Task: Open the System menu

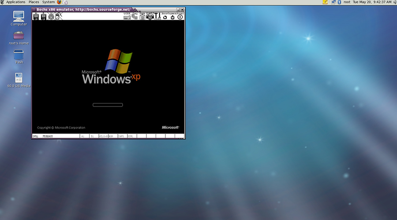Action: point(49,2)
